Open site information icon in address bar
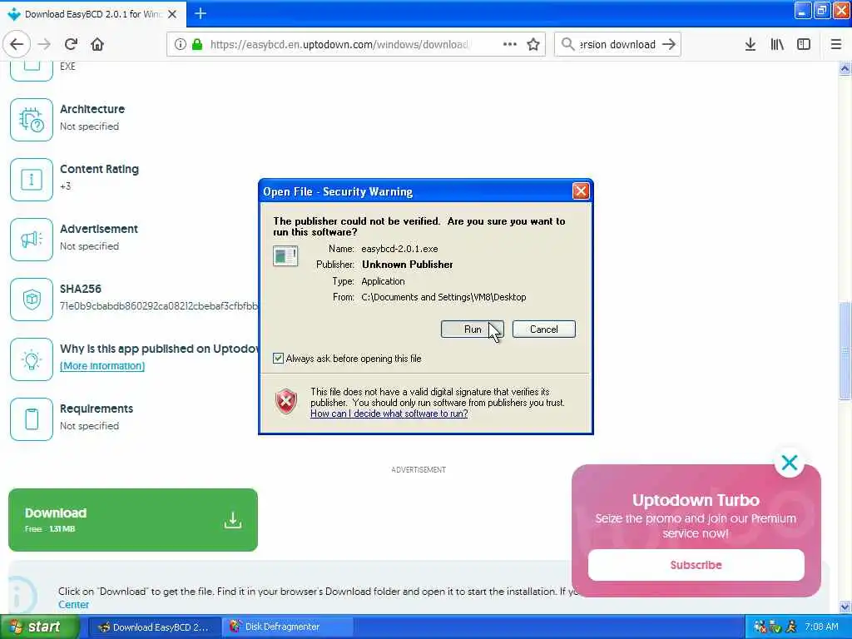The image size is (852, 639). point(180,44)
